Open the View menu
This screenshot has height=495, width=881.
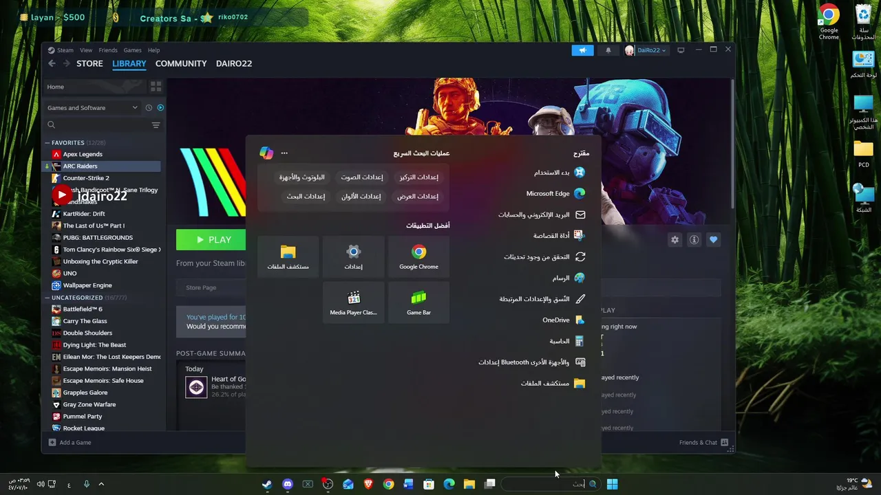click(x=86, y=50)
